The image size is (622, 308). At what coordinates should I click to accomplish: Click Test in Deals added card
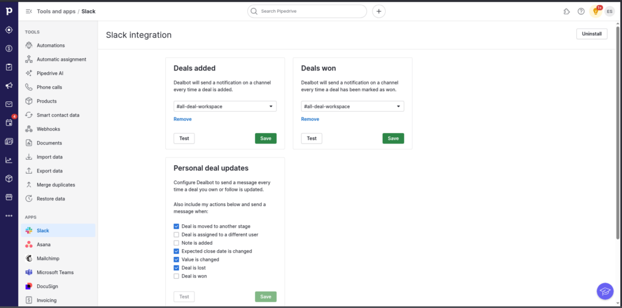184,139
